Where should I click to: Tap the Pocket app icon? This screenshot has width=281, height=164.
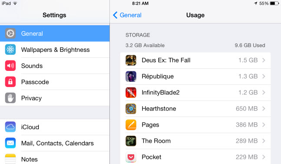(131, 157)
